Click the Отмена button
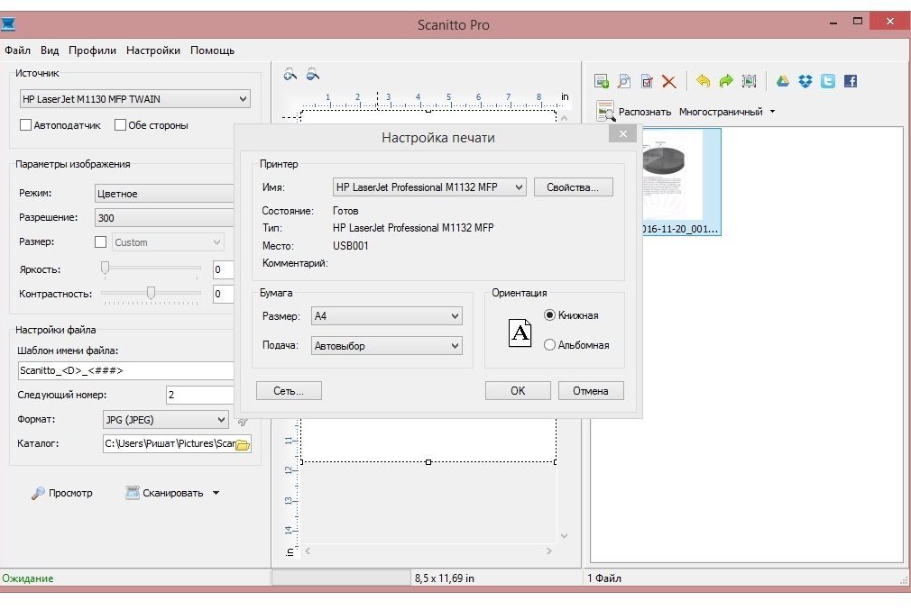 (591, 391)
